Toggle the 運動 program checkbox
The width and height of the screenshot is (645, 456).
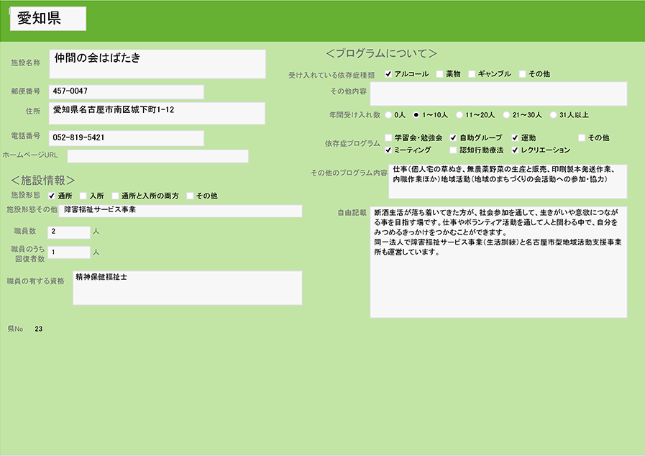click(515, 137)
